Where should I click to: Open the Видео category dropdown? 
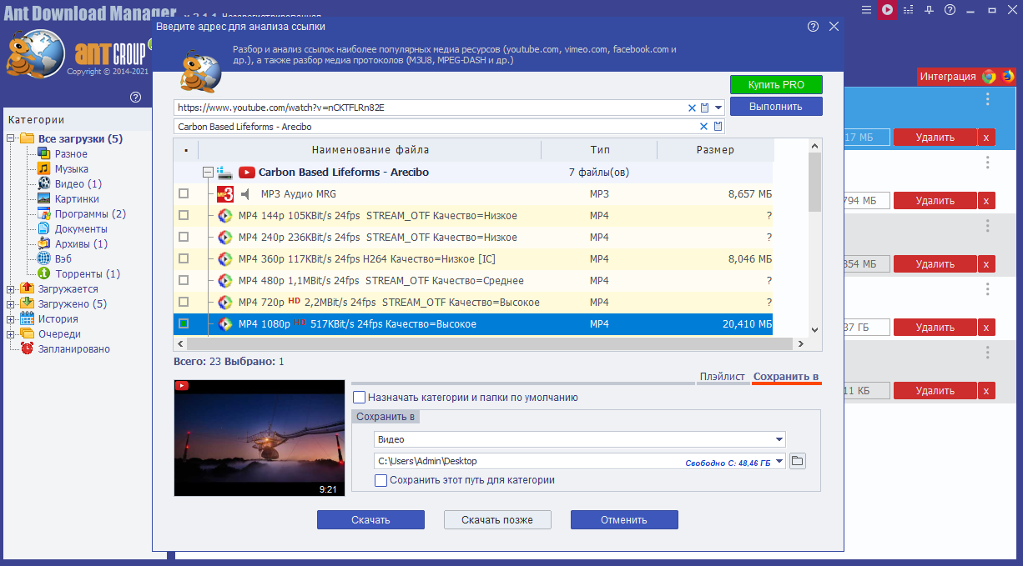(779, 439)
